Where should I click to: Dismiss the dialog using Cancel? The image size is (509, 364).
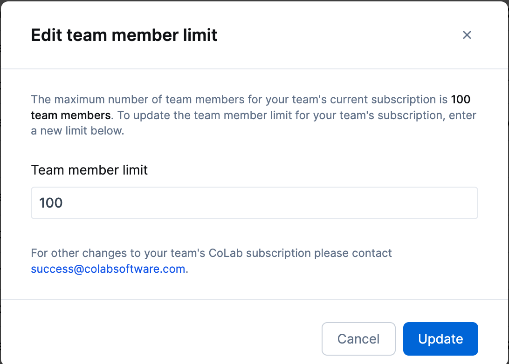pyautogui.click(x=358, y=339)
